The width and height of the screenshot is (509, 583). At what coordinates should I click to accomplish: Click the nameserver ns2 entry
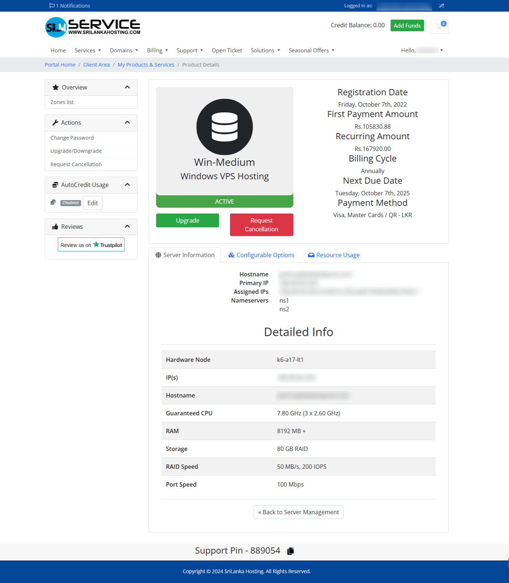pyautogui.click(x=284, y=309)
